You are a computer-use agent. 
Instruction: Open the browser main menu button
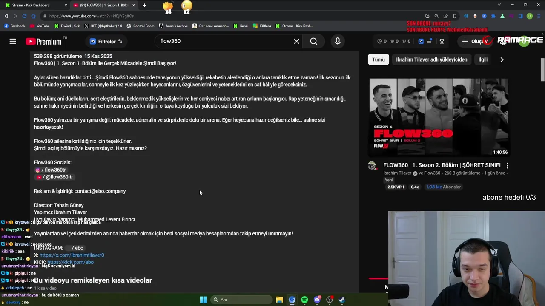[539, 16]
